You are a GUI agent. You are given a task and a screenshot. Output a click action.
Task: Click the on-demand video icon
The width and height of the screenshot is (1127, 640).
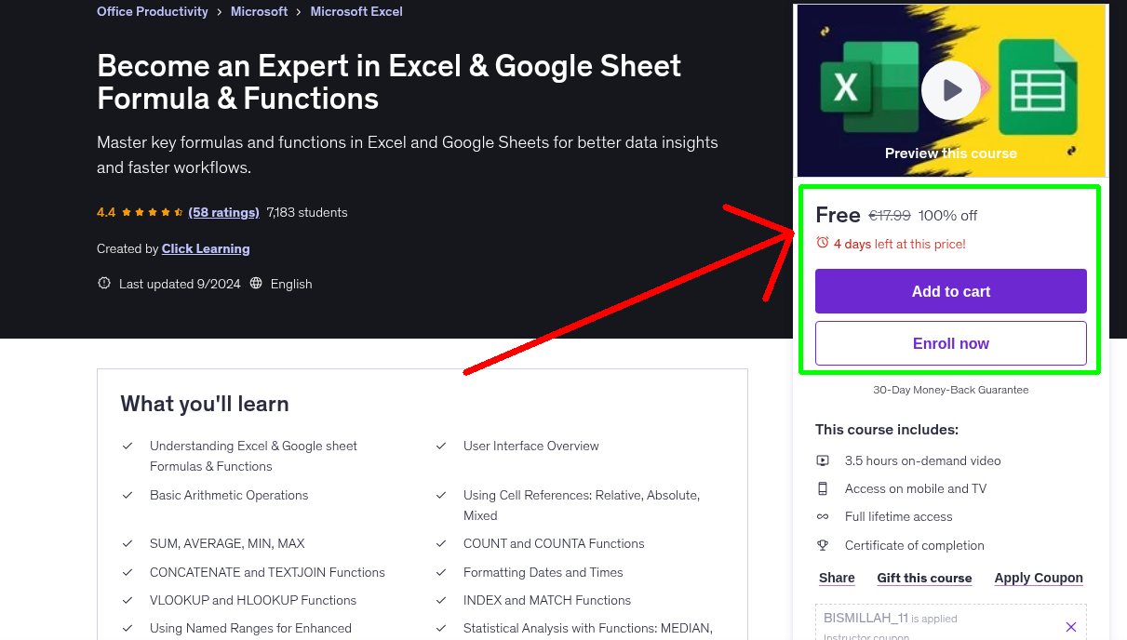[823, 460]
